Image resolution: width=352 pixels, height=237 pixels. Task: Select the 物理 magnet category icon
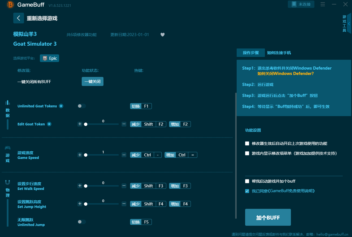(8, 182)
